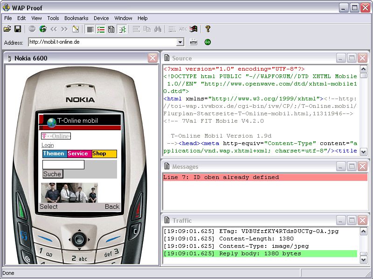Screen dimensions: 373x279
Task: Click the yellow question mark Help icon
Action: click(208, 29)
